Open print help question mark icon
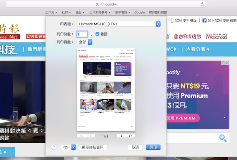237x160 pixels. click(54, 147)
